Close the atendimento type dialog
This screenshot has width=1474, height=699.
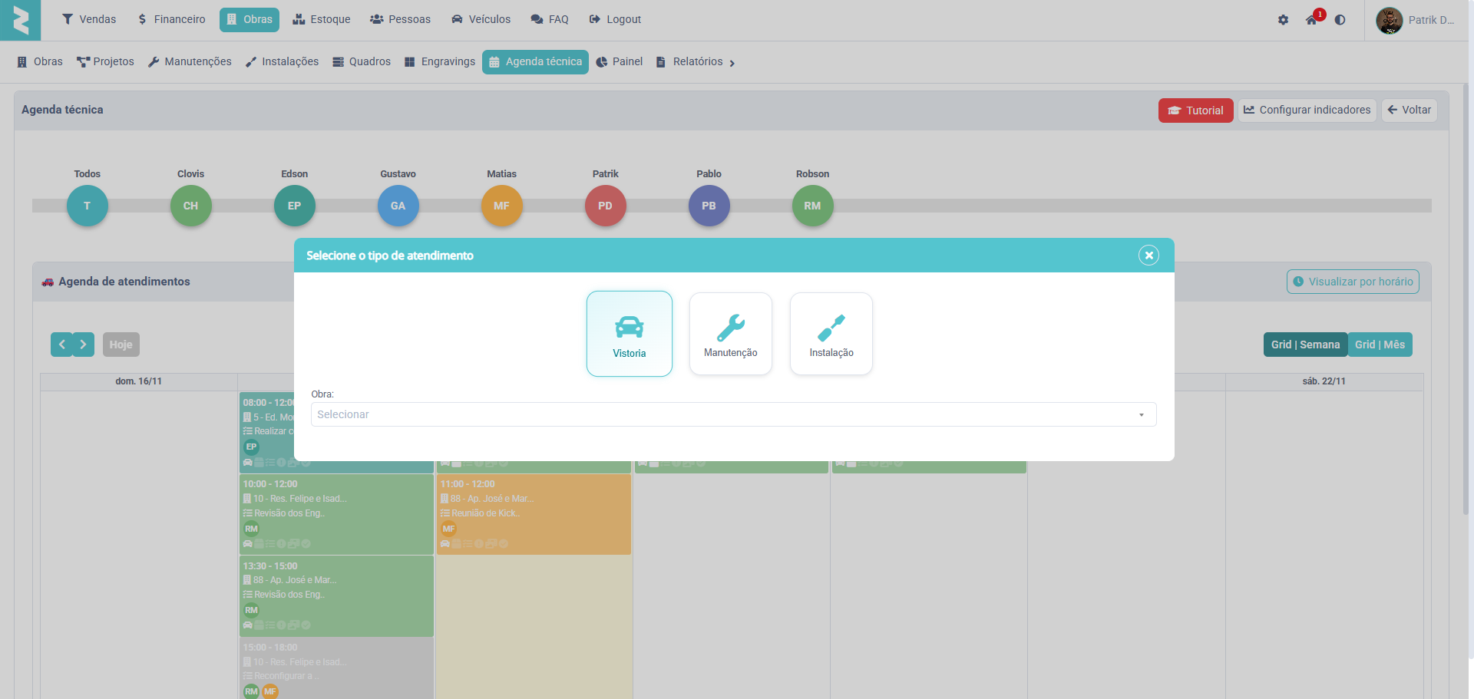point(1148,256)
